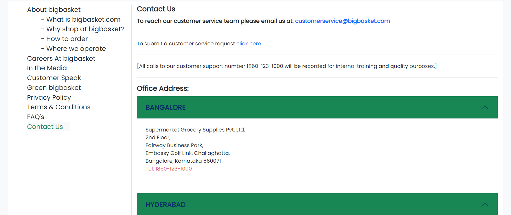Open FAQ's sidebar link
This screenshot has height=215, width=511.
click(x=36, y=117)
